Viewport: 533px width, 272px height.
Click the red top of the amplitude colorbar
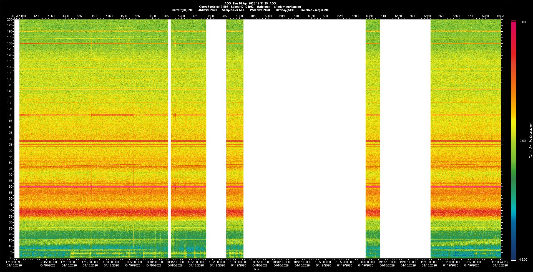[514, 21]
